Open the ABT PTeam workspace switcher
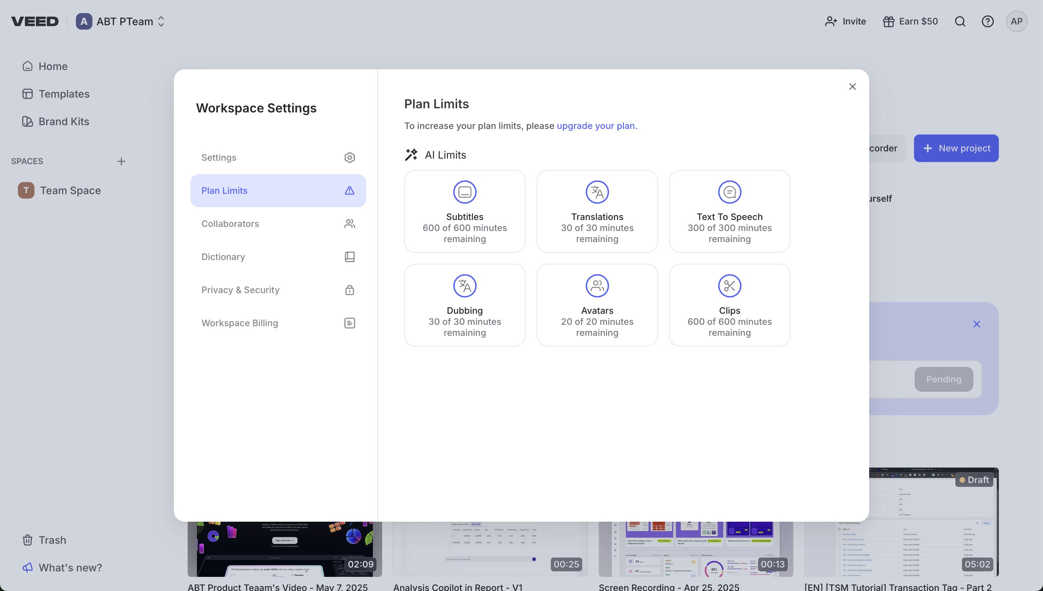Screen dimensions: 1043x591 pyautogui.click(x=121, y=21)
